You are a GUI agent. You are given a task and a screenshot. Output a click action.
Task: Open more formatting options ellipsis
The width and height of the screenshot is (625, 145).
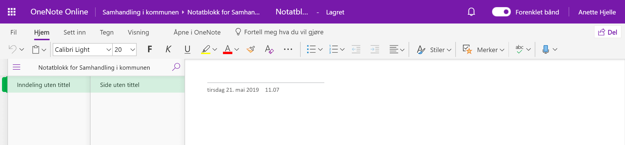point(288,49)
